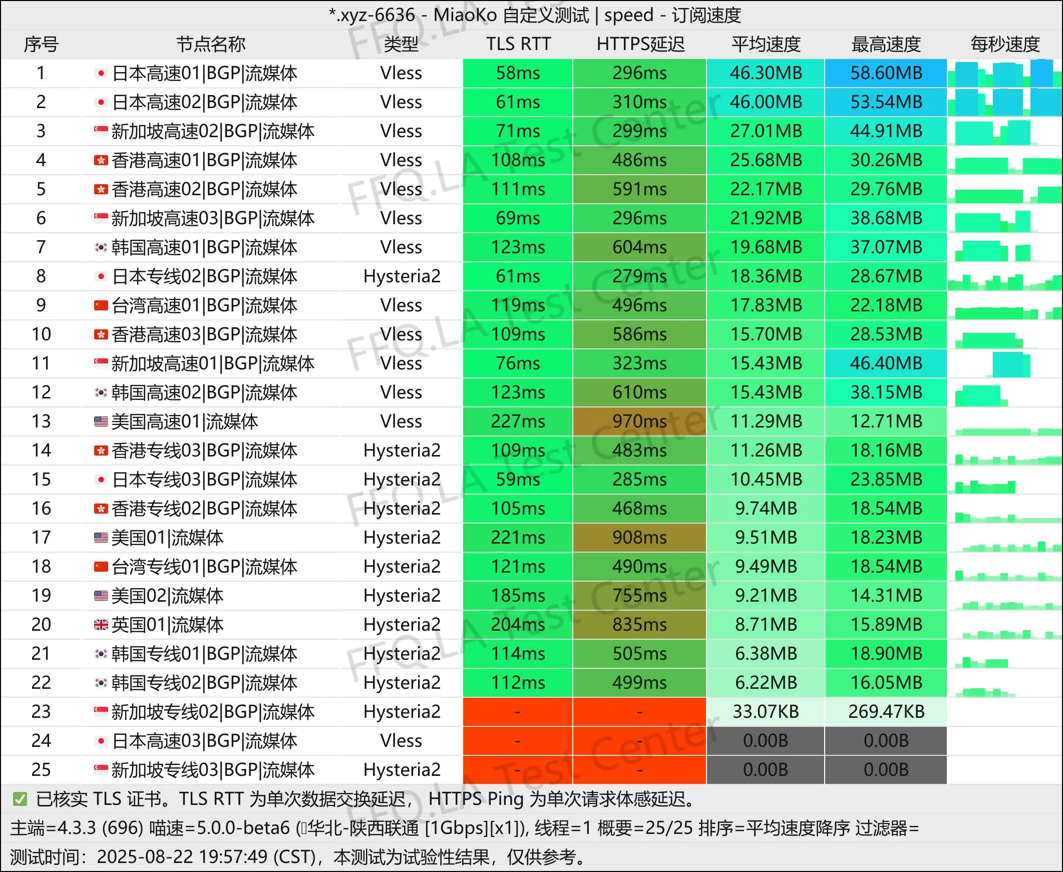Click the speed graph for 日本高速01
Screen dimensions: 1063x872
pos(1005,74)
